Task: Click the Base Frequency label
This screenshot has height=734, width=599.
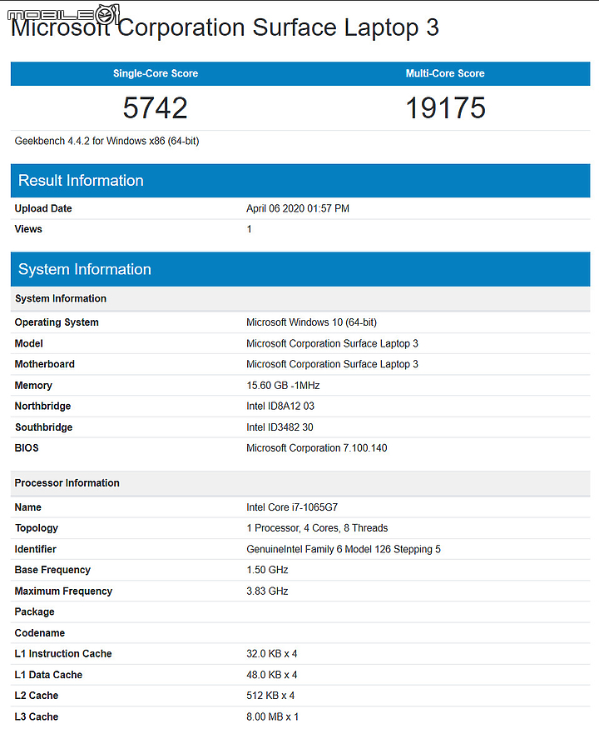Action: pos(52,570)
